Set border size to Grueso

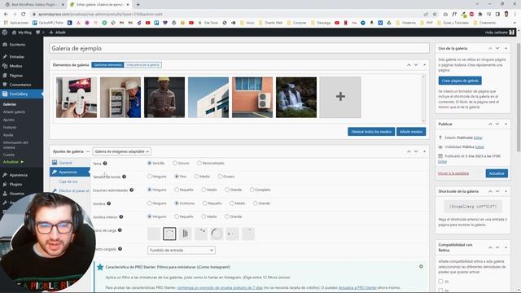click(x=220, y=177)
